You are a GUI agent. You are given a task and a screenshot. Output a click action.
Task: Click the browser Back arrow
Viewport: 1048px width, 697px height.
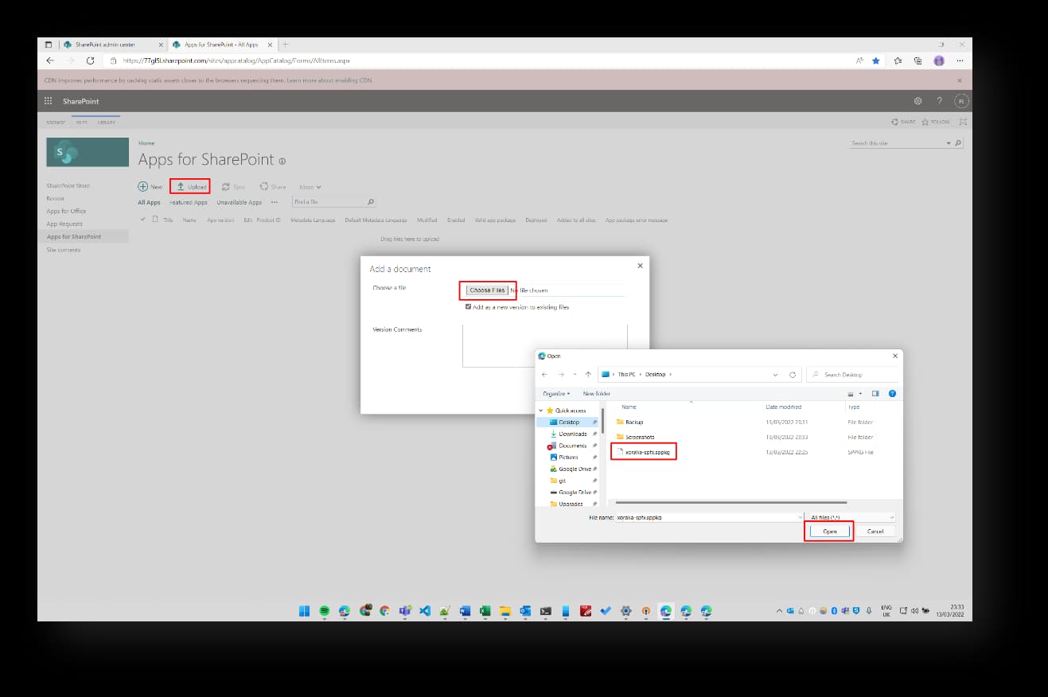point(50,60)
